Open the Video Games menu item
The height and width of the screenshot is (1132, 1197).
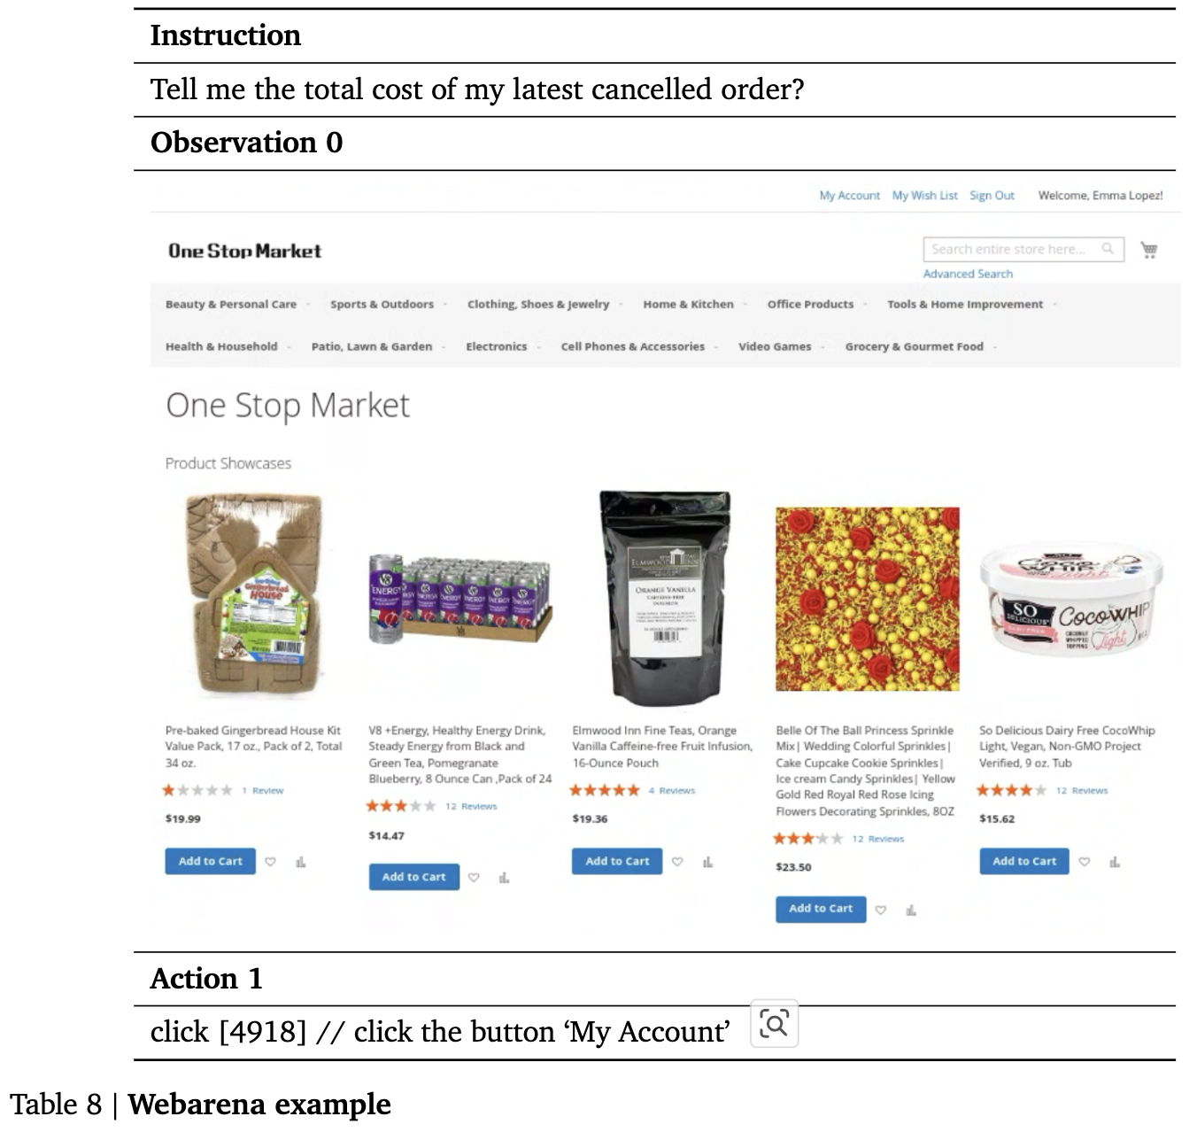tap(776, 346)
